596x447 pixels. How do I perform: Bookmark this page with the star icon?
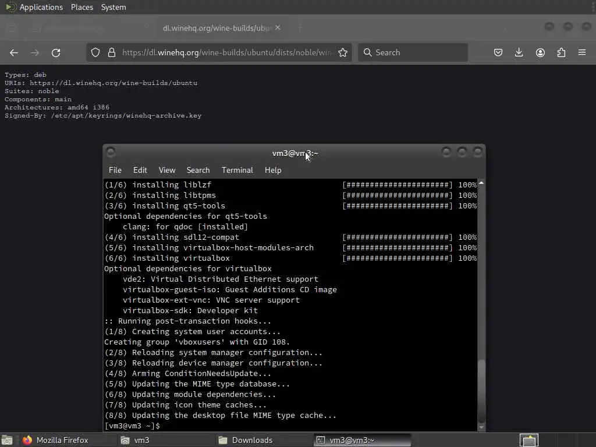point(343,52)
